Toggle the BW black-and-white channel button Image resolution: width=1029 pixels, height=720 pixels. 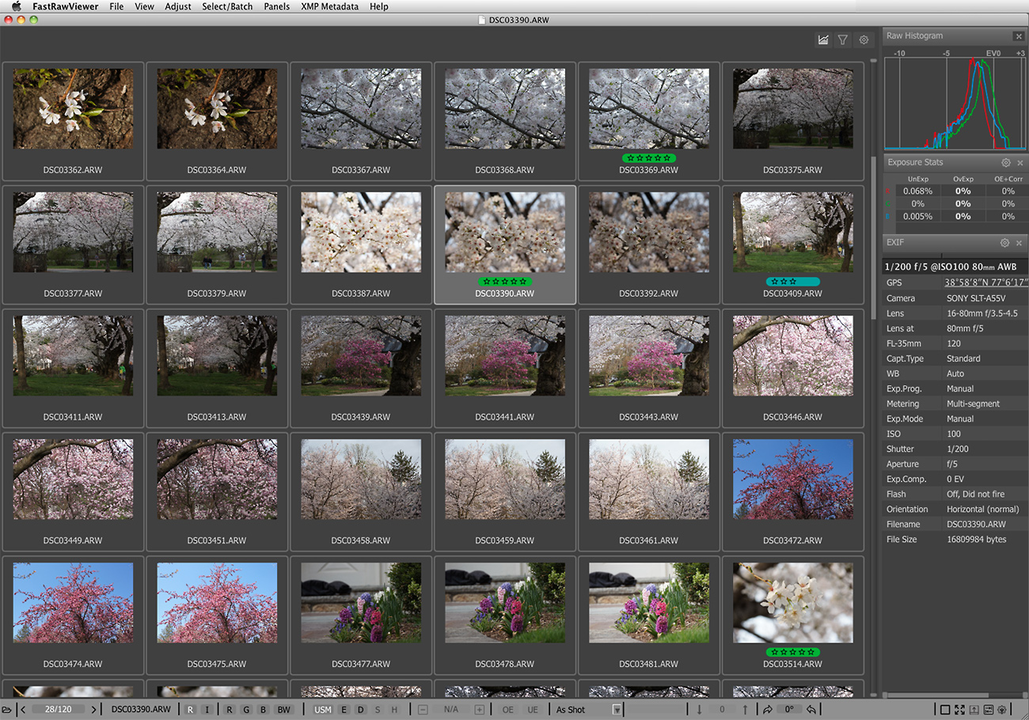[283, 710]
